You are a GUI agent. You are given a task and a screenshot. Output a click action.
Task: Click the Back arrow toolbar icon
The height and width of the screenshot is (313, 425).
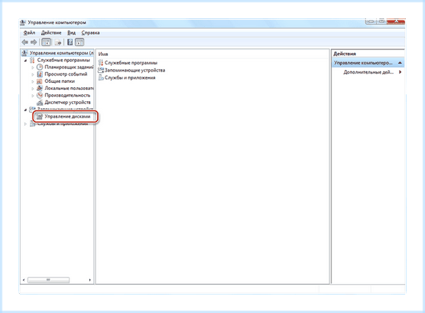25,42
